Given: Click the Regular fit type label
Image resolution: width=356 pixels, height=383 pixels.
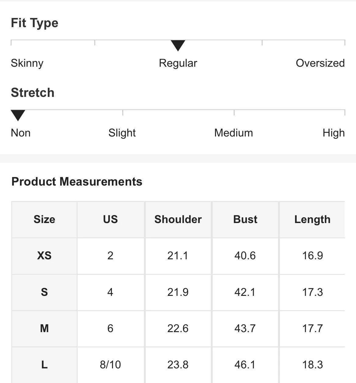Looking at the screenshot, I should [x=178, y=63].
